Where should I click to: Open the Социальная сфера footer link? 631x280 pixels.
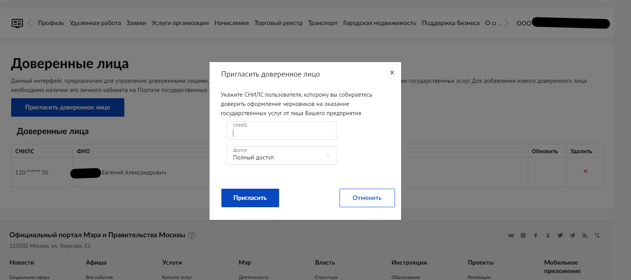coord(29,277)
